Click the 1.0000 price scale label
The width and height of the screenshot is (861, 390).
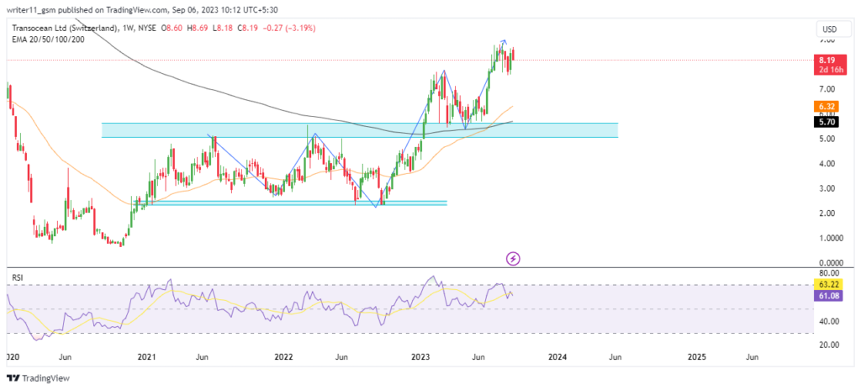[830, 239]
